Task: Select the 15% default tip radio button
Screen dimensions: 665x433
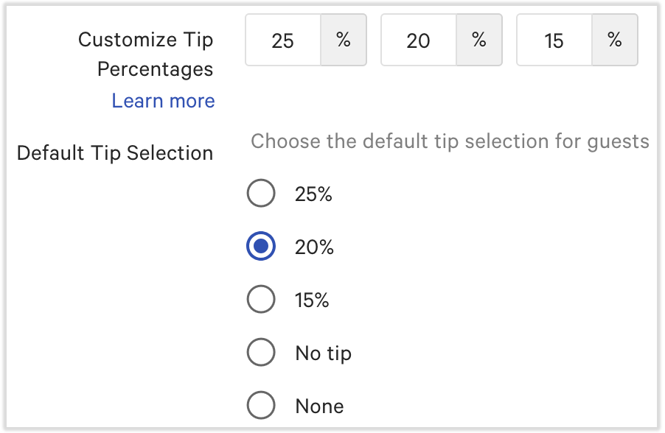Action: [x=260, y=300]
